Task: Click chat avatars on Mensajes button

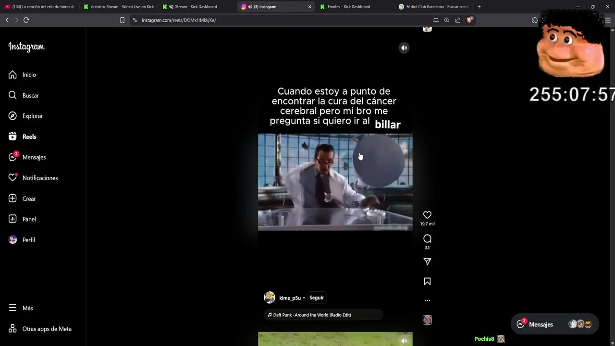Action: (580, 324)
